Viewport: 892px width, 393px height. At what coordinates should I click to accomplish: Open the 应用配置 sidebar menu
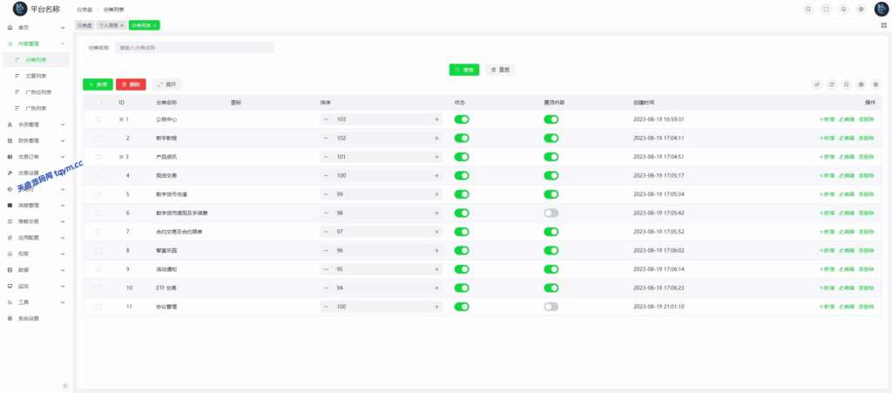tap(36, 238)
